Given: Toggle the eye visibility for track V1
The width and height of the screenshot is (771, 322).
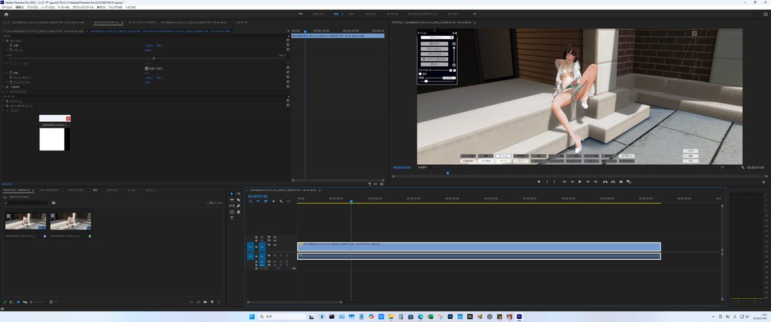Looking at the screenshot, I should [275, 244].
